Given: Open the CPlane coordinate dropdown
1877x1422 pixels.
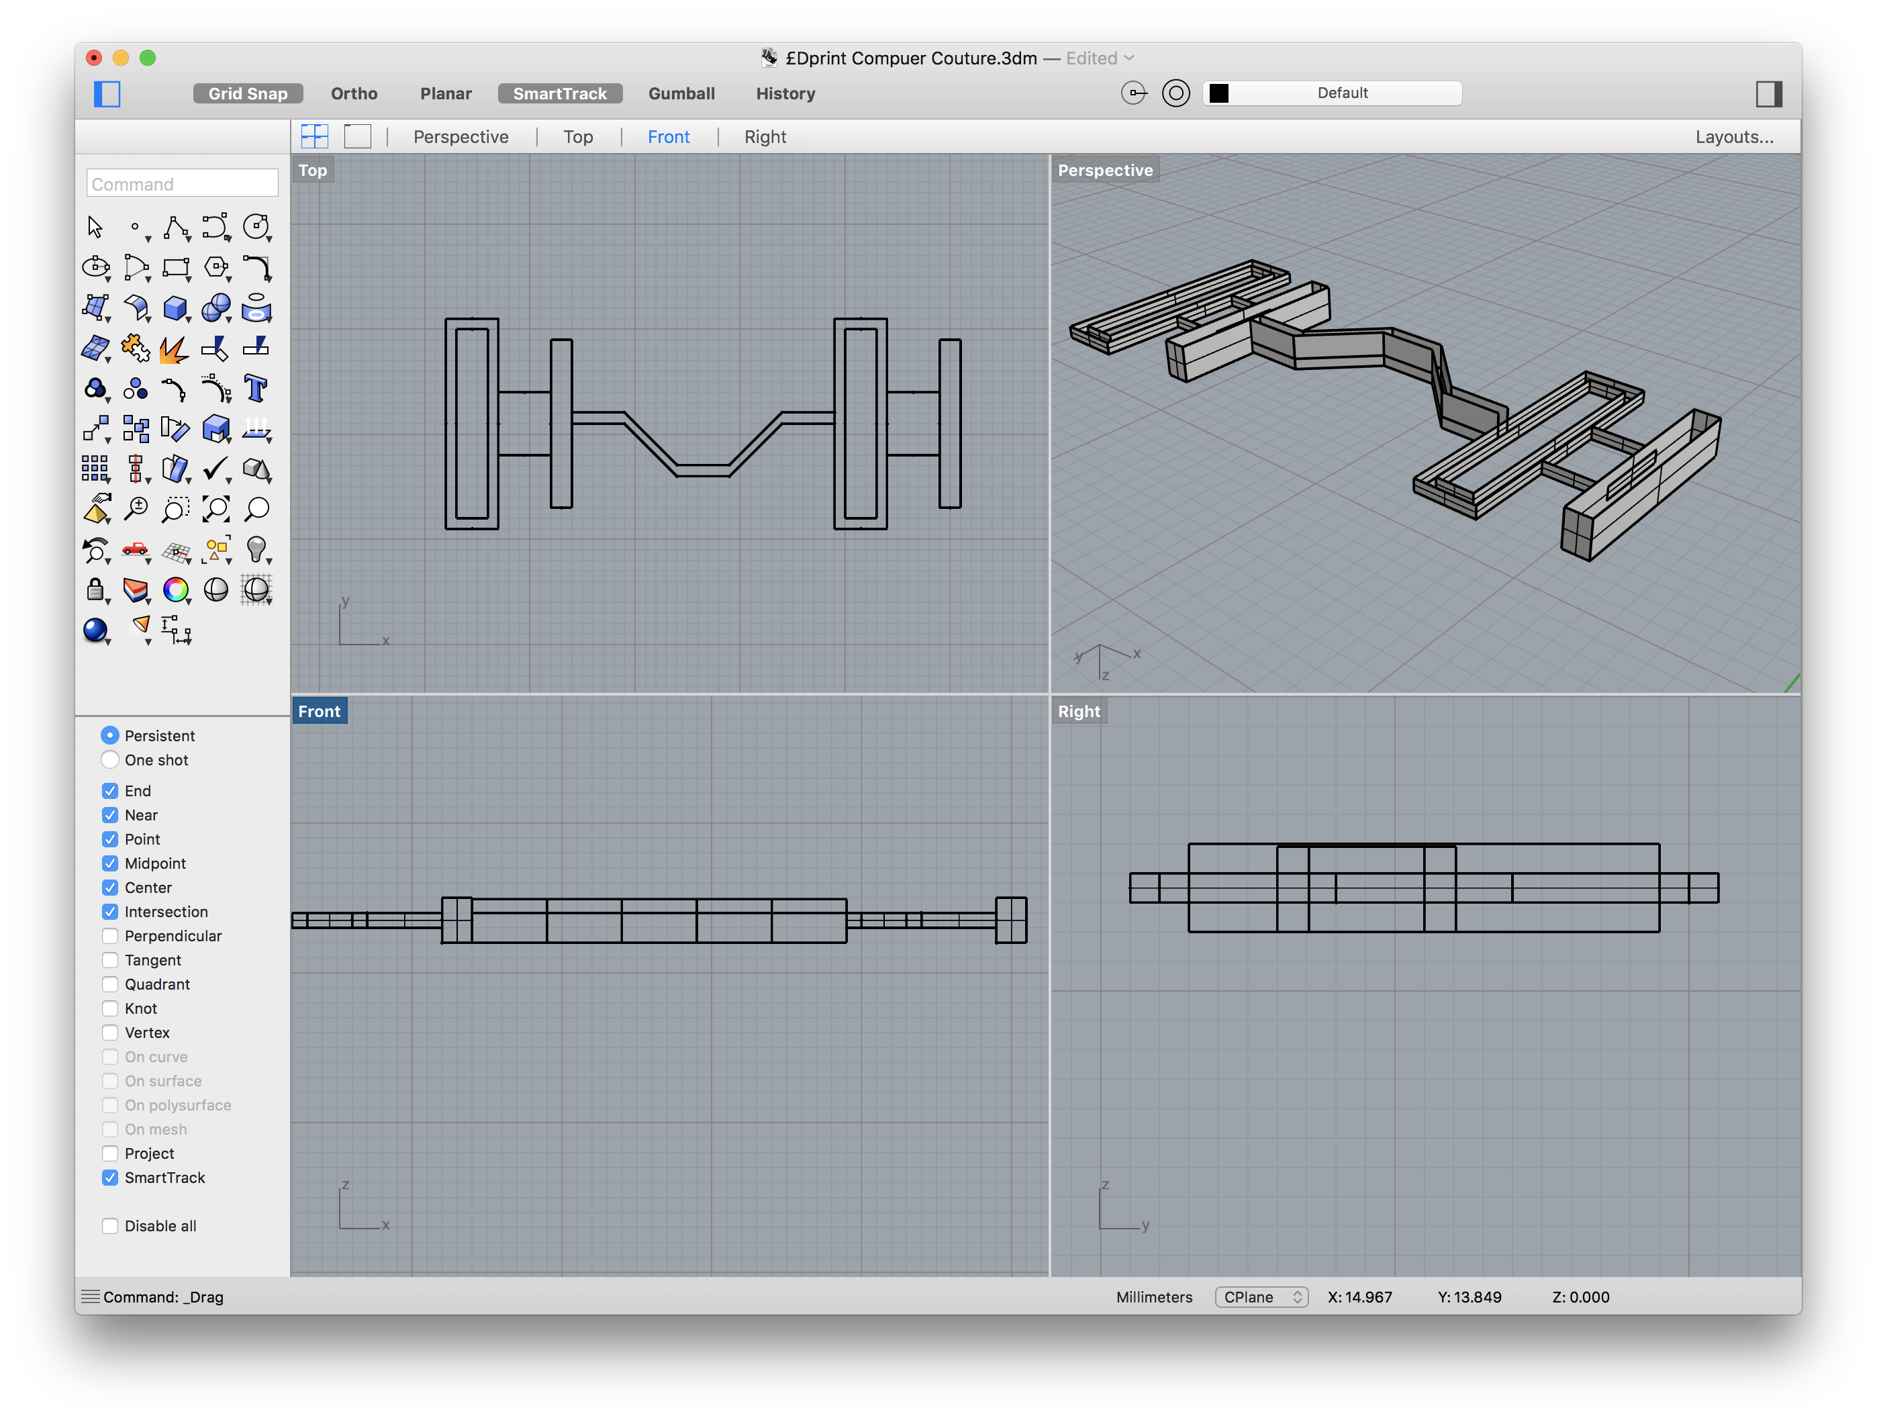Looking at the screenshot, I should [x=1261, y=1297].
